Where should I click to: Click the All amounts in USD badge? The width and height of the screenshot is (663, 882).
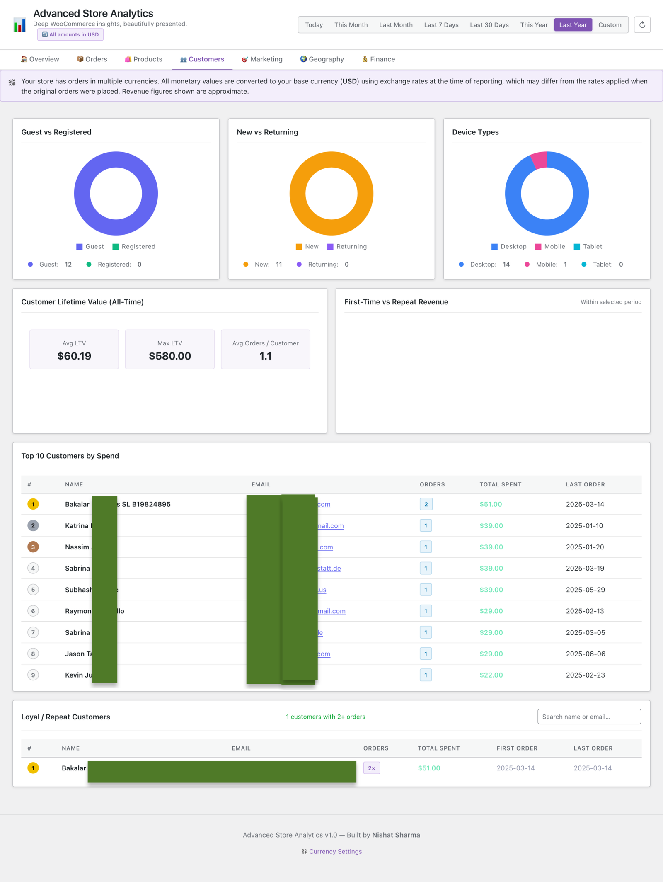(x=70, y=34)
